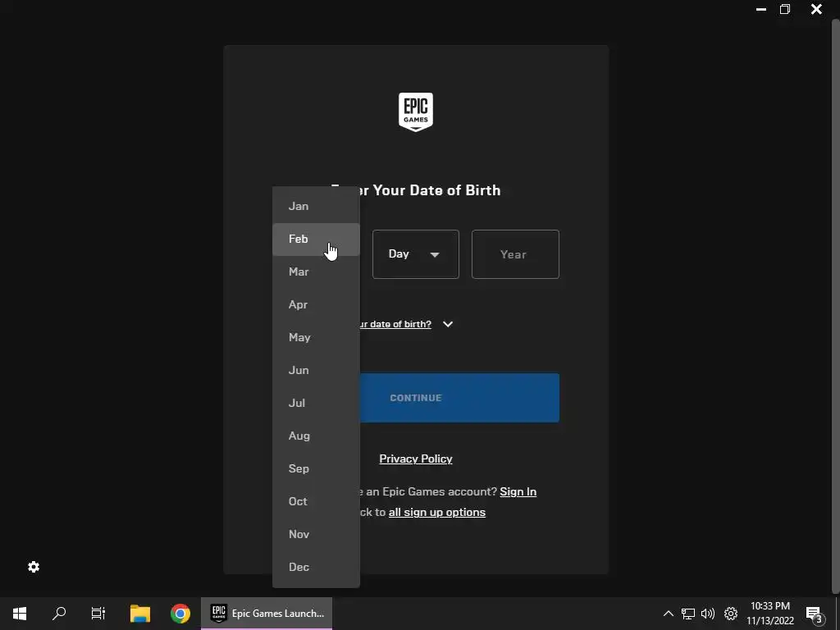Choose Aug from the month list
840x630 pixels.
(x=316, y=436)
